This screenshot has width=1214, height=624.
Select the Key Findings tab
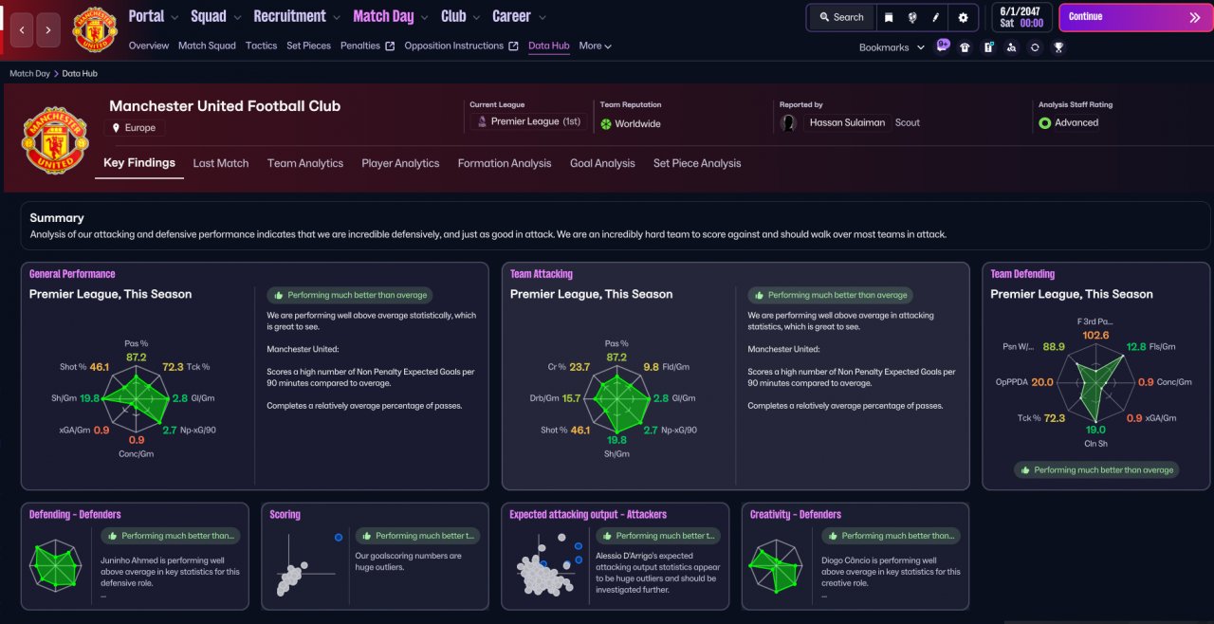click(x=139, y=163)
